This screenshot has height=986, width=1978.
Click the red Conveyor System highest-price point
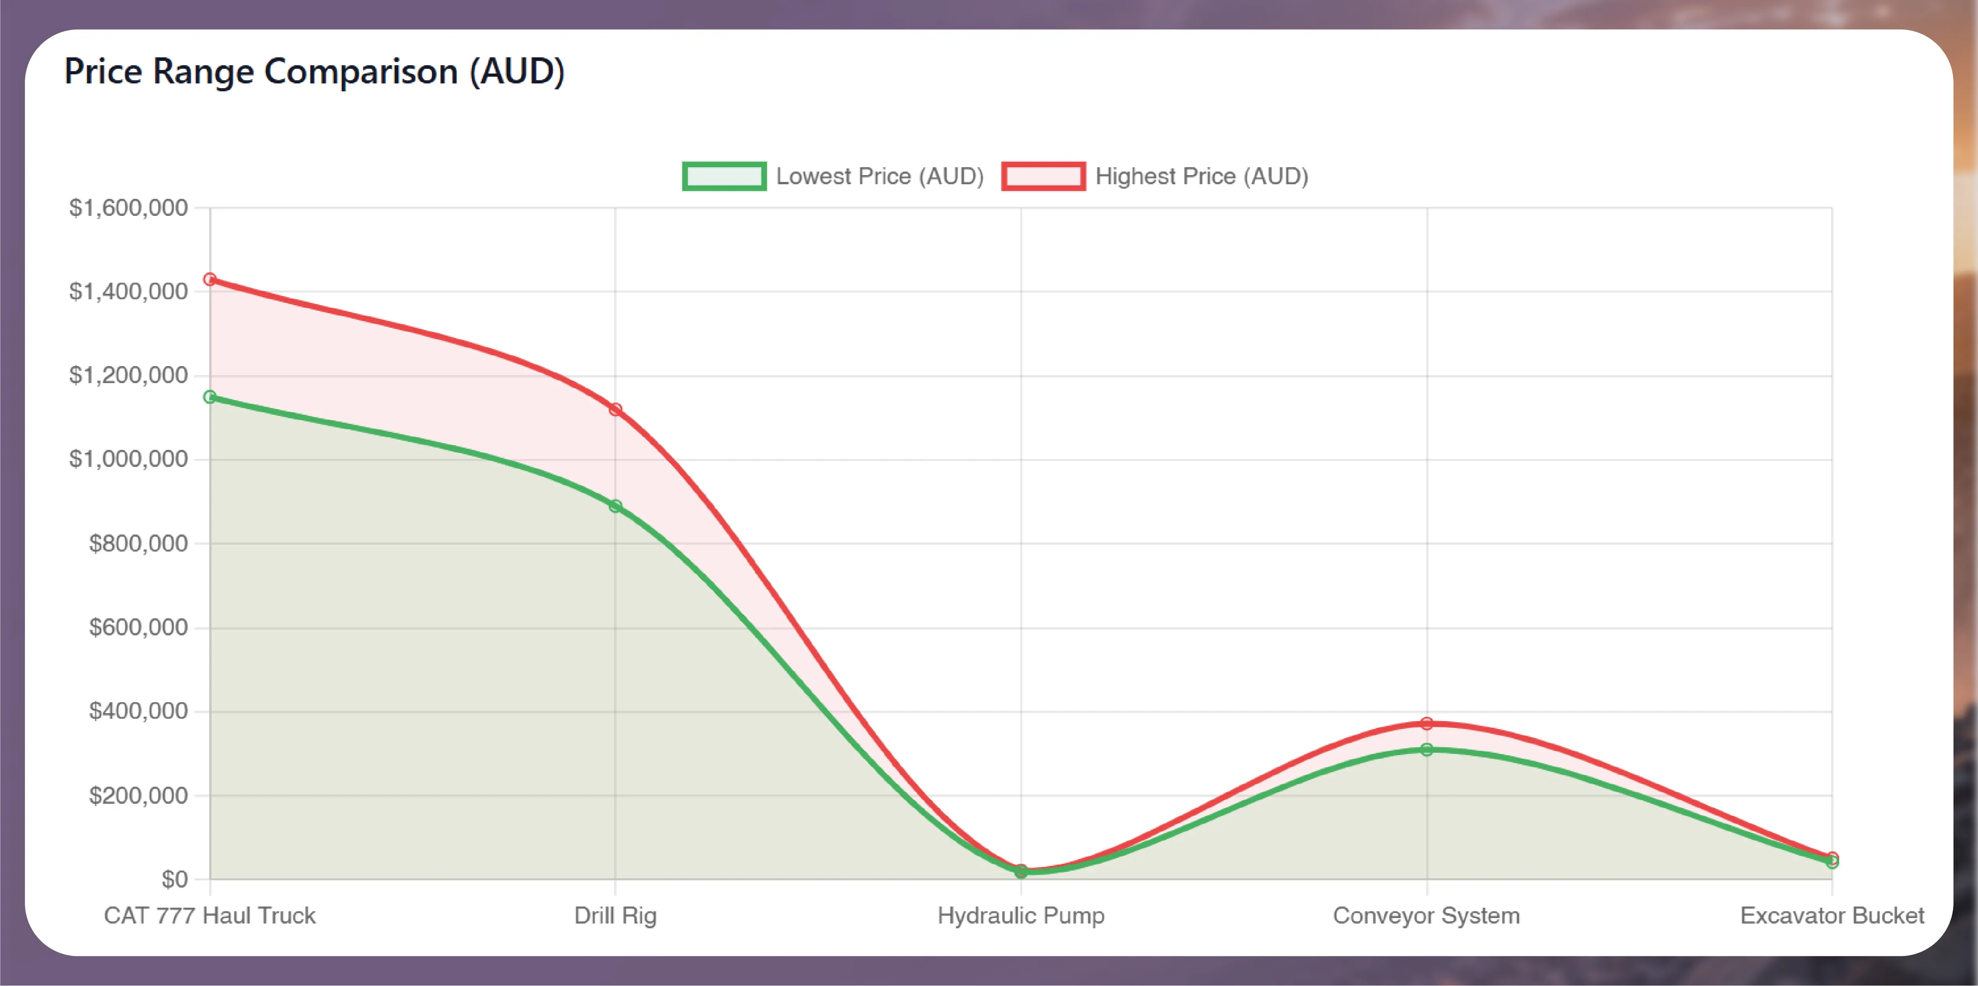click(x=1426, y=723)
